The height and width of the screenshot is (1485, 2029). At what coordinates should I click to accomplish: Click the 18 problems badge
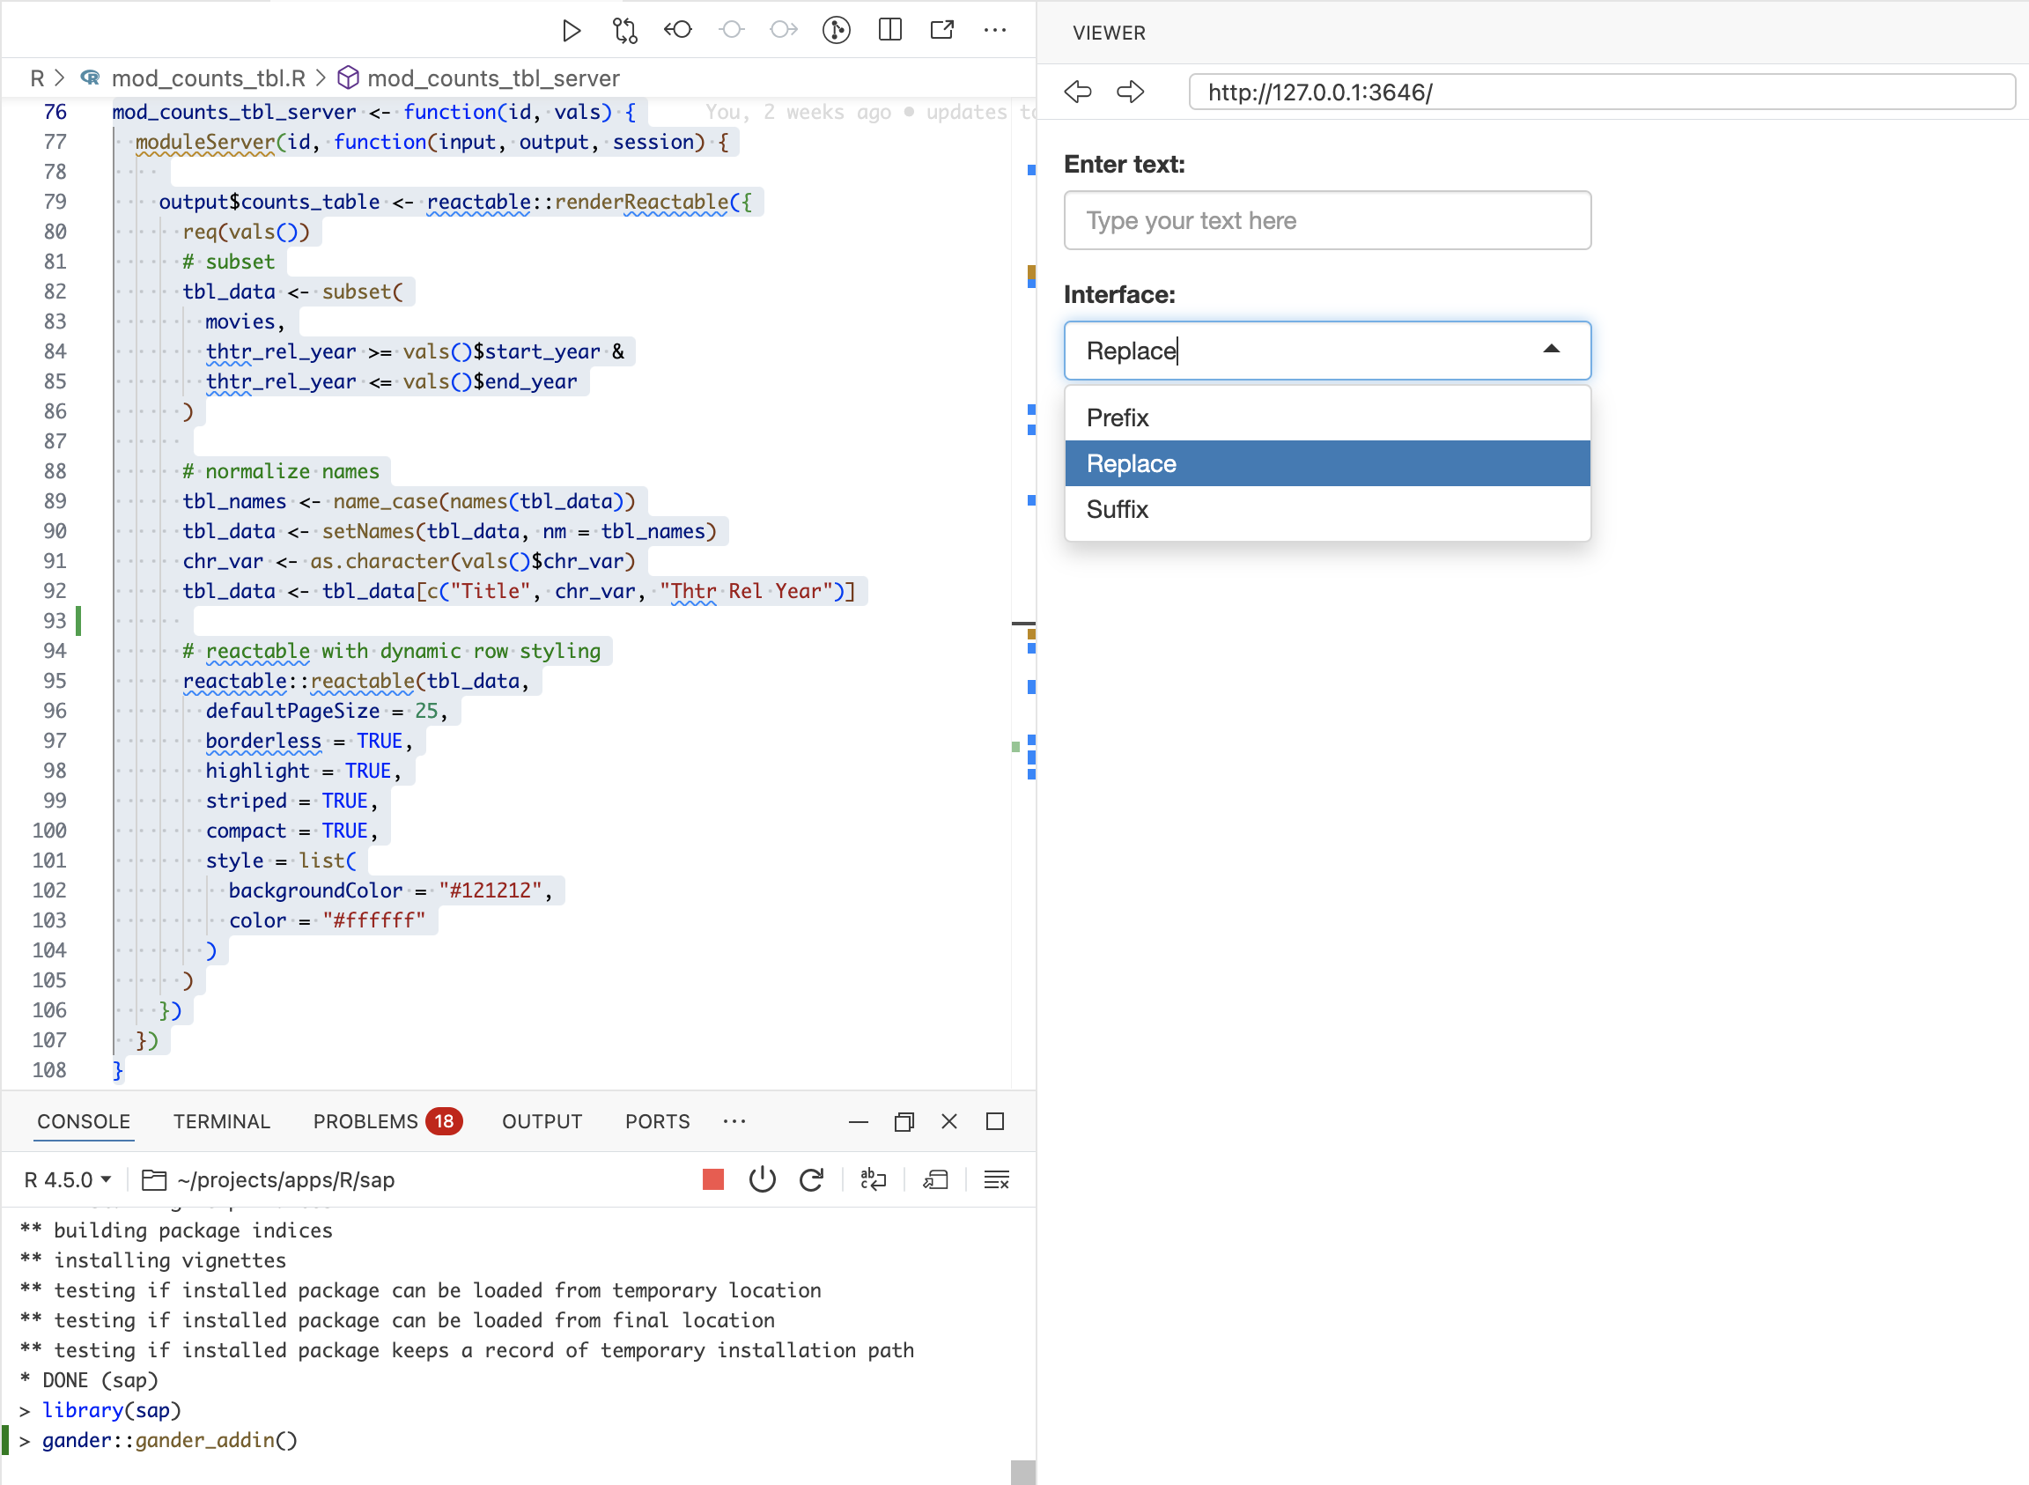444,1121
